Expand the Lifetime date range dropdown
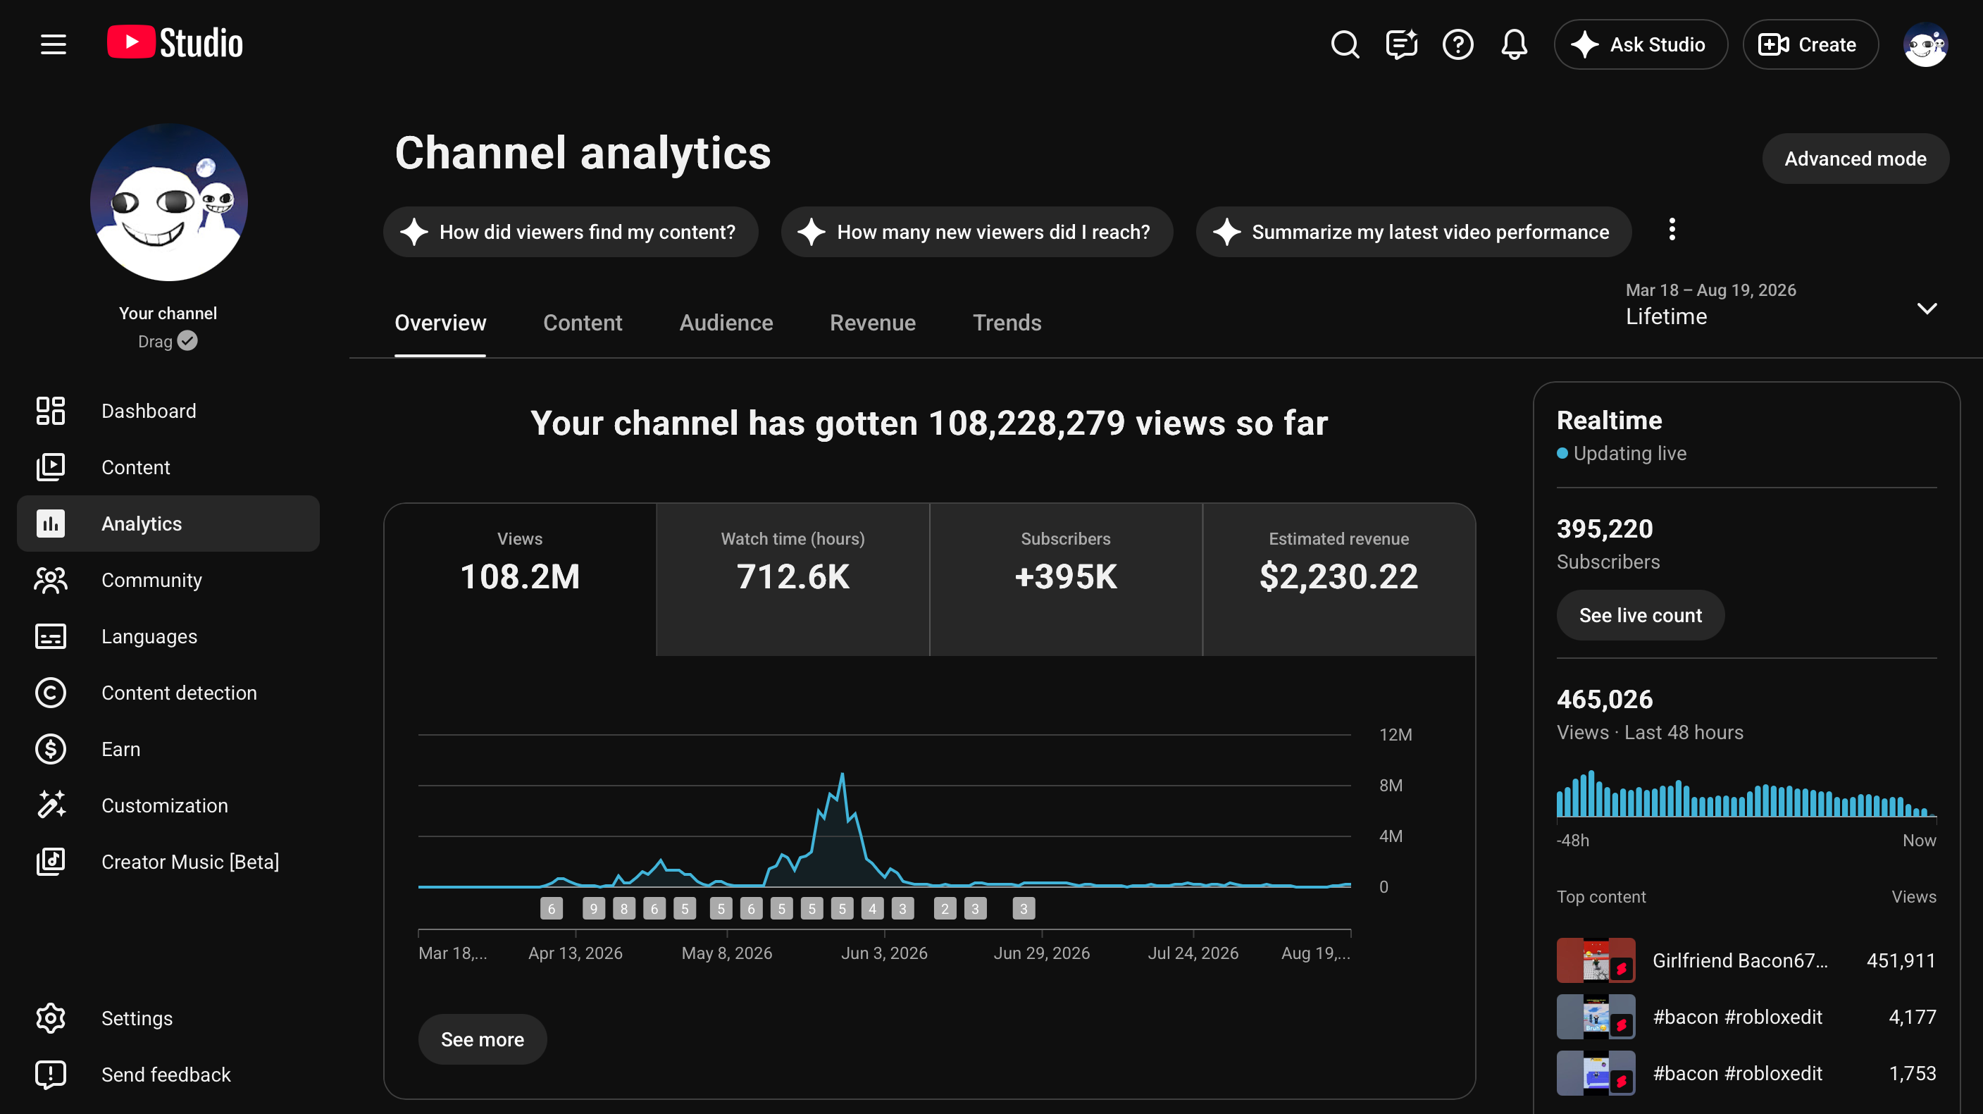Screen dimensions: 1983x1114 click(x=1781, y=308)
